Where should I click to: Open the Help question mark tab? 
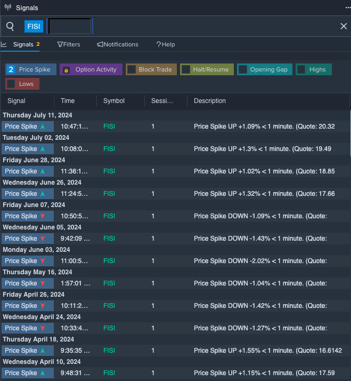click(x=165, y=44)
